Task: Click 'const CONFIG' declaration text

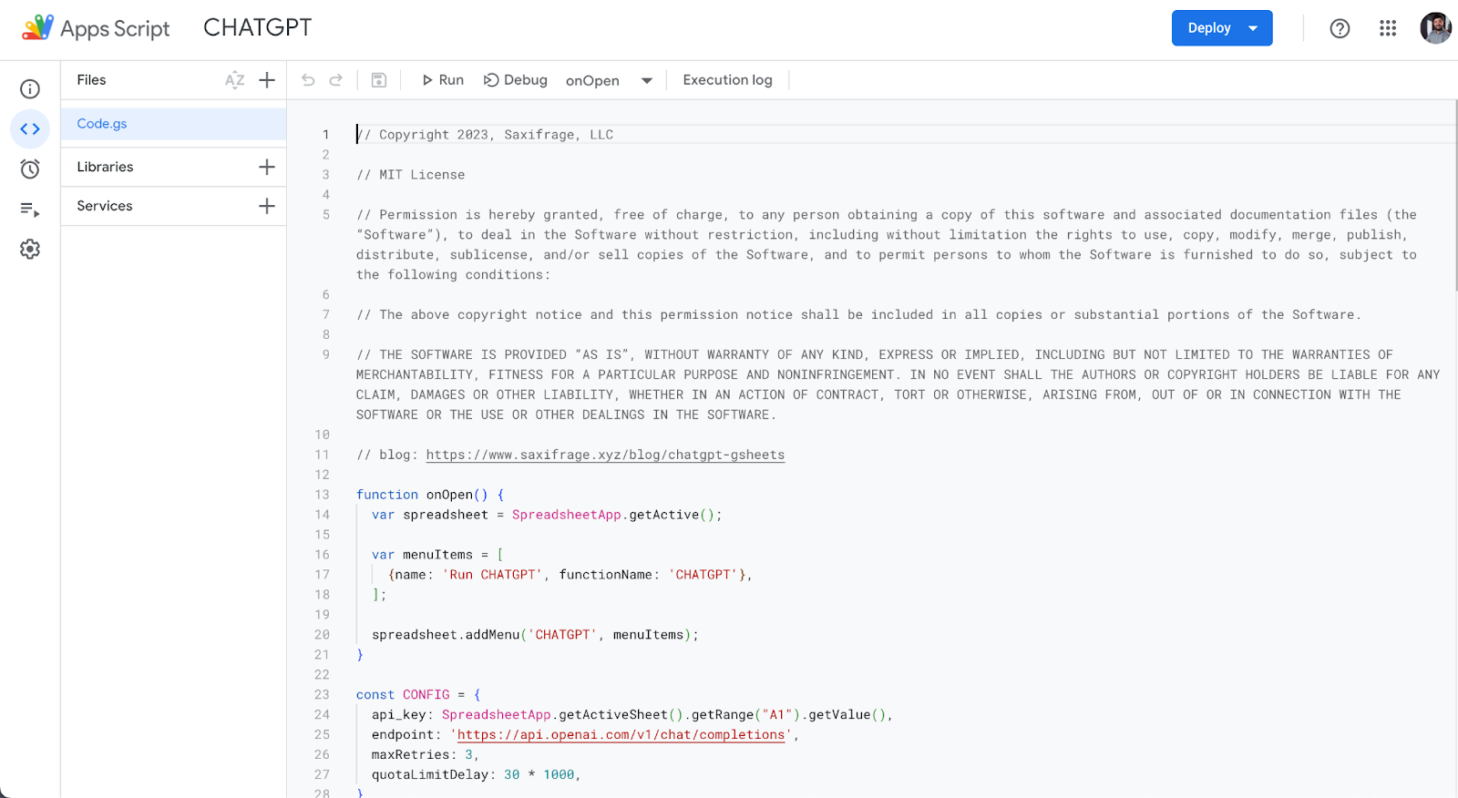Action: click(x=403, y=694)
